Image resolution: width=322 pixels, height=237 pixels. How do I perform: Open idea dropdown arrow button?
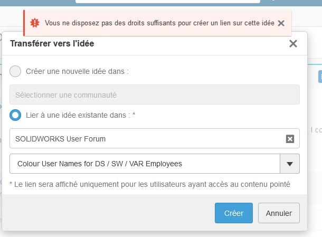pos(289,164)
